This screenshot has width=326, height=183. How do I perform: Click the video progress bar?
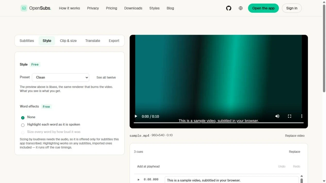pyautogui.click(x=219, y=123)
